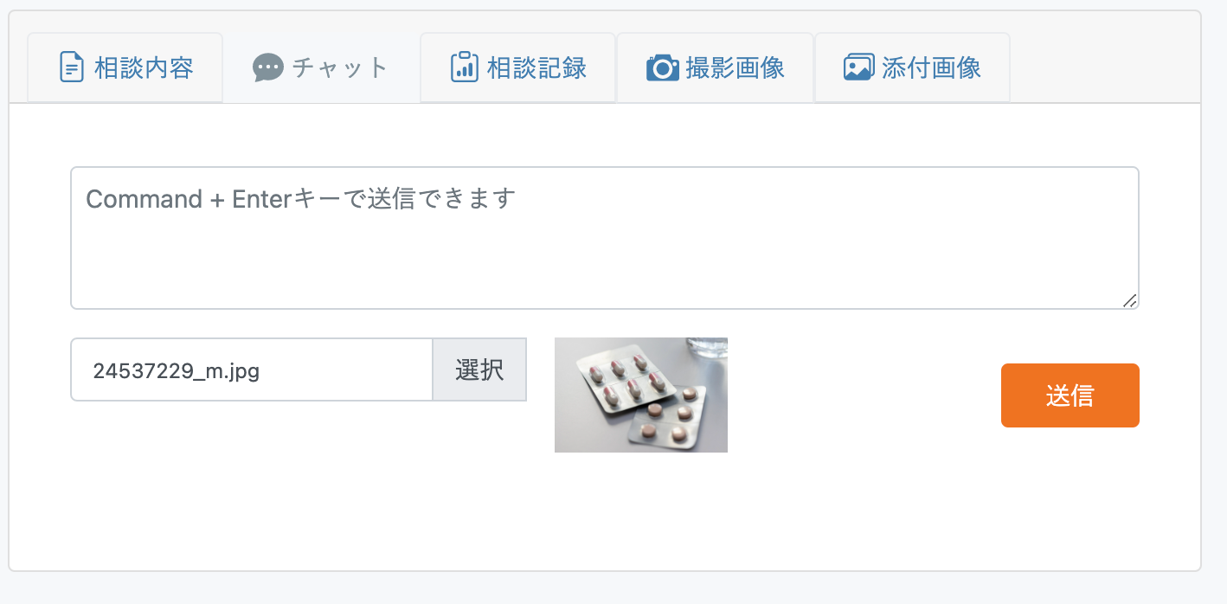Image resolution: width=1227 pixels, height=604 pixels.
Task: Switch to the チャット tab label
Action: point(340,67)
